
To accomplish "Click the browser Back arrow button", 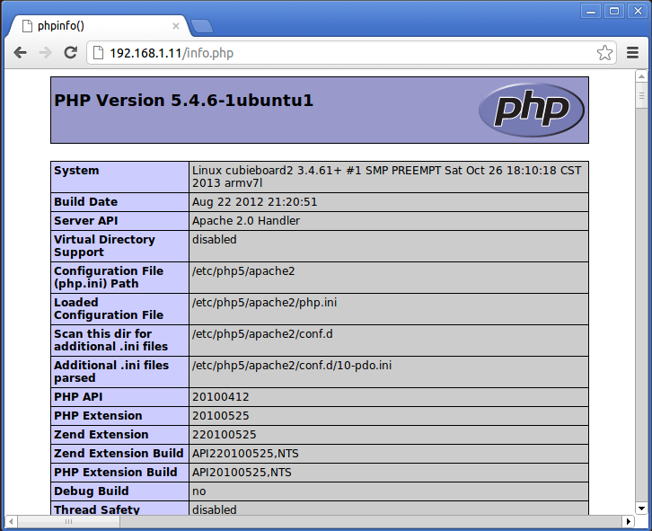I will pyautogui.click(x=20, y=53).
